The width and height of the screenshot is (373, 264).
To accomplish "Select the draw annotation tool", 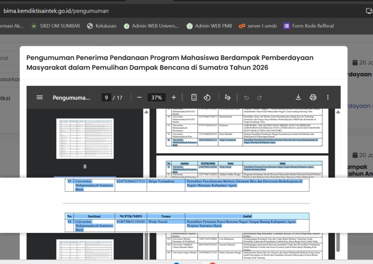I will click(x=228, y=97).
